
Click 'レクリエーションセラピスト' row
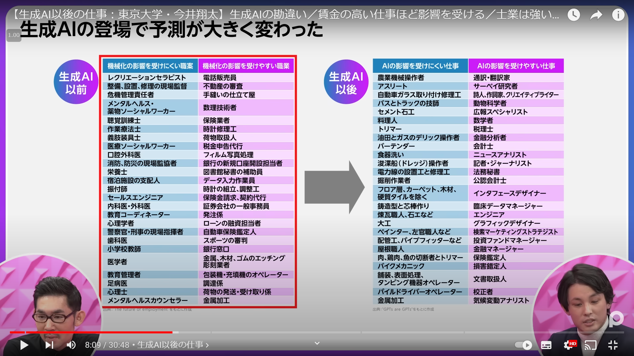pyautogui.click(x=150, y=77)
